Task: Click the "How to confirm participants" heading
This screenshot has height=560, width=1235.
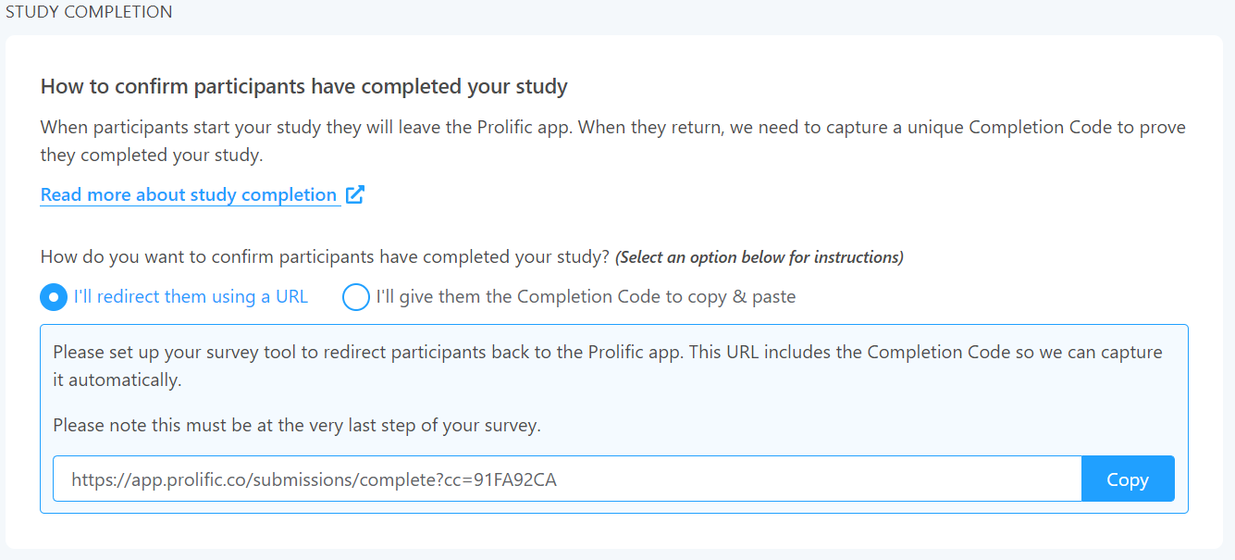Action: (x=303, y=87)
